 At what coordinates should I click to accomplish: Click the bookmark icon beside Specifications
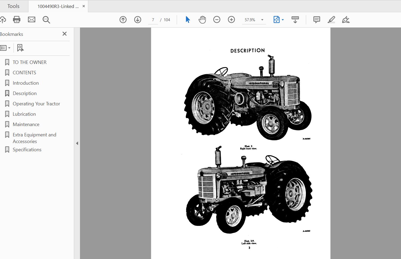pos(7,150)
